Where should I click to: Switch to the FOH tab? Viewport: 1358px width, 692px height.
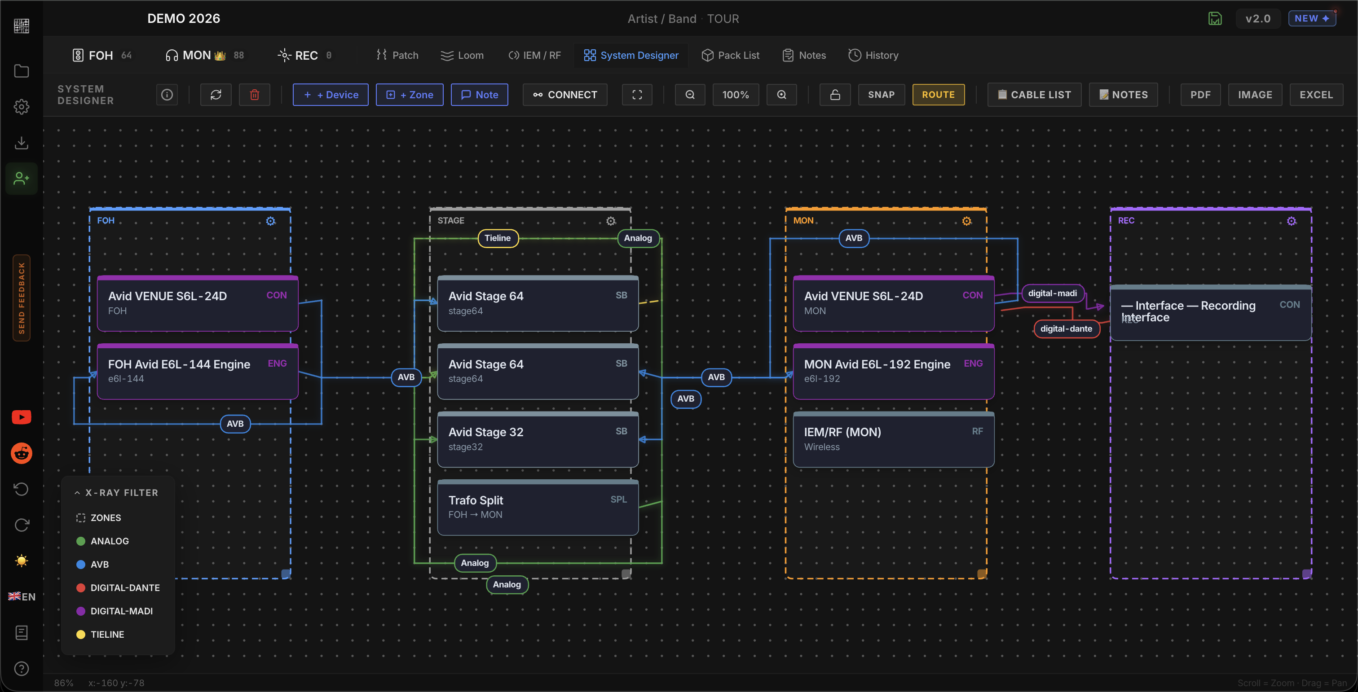point(102,55)
